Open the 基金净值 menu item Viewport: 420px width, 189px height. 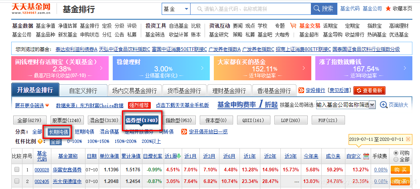coord(46,26)
